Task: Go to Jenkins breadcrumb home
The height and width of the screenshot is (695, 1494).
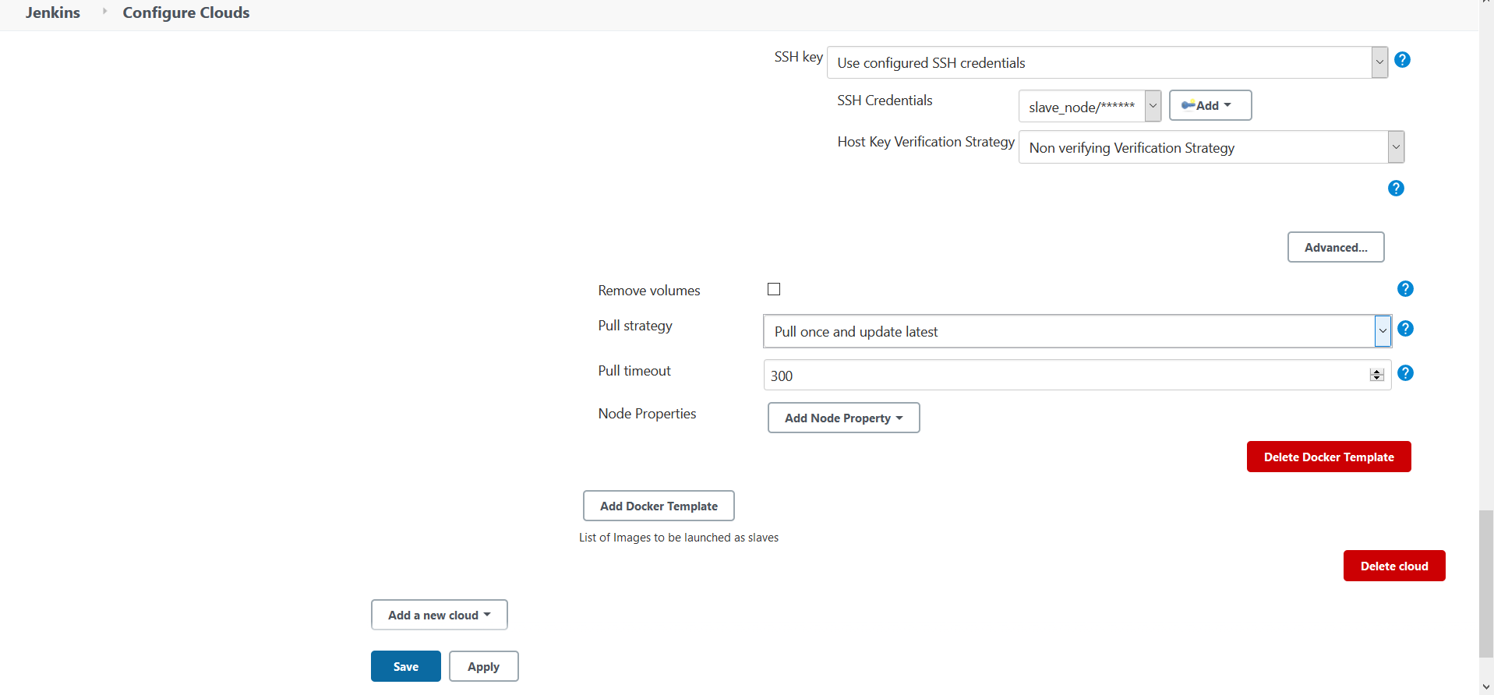Action: pos(53,12)
